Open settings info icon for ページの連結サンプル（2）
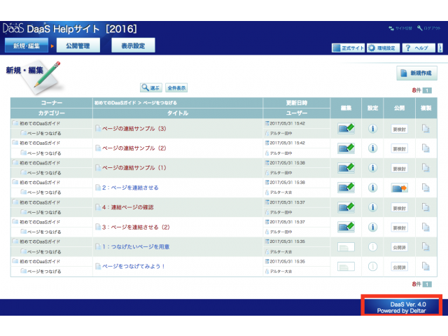Image resolution: width=448 pixels, height=336 pixels. click(372, 148)
